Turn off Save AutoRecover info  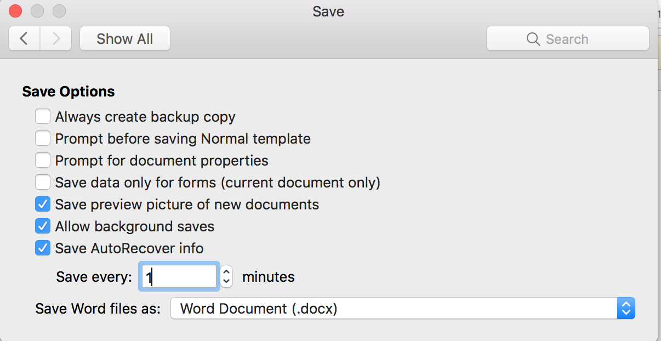43,248
